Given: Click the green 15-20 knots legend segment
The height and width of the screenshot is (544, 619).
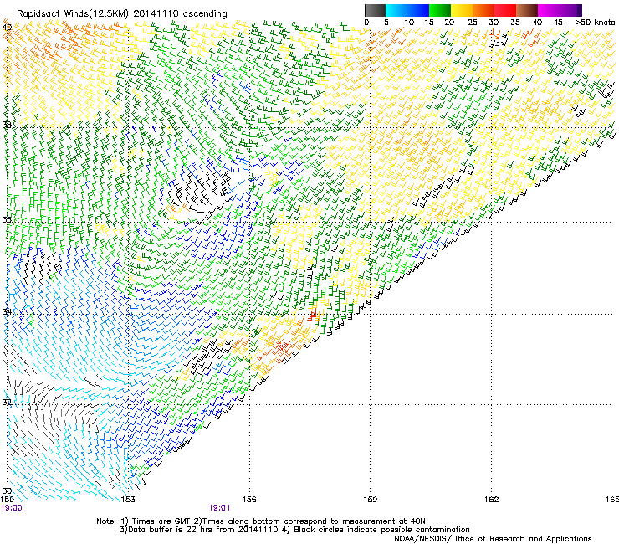Looking at the screenshot, I should point(439,10).
